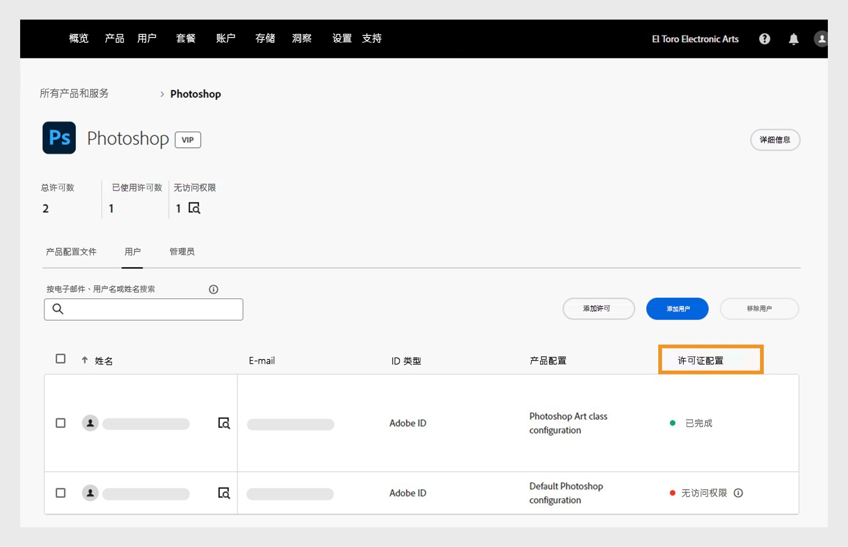Click the blue 添加用户 button
848x547 pixels.
pyautogui.click(x=677, y=309)
